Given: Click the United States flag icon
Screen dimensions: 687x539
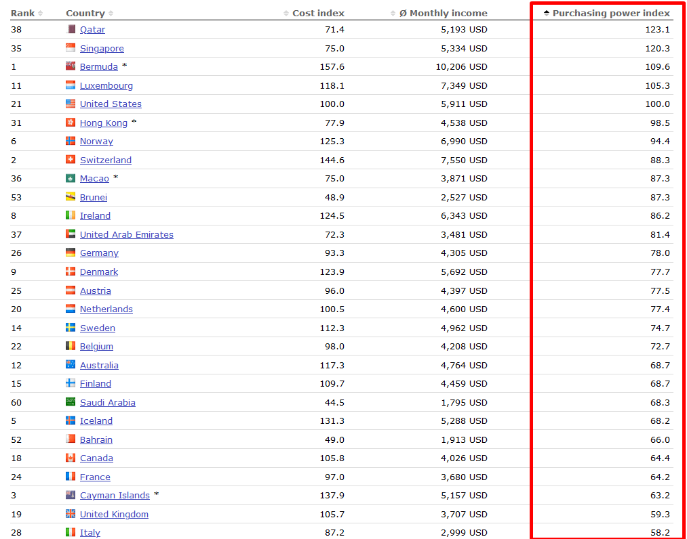Looking at the screenshot, I should [71, 103].
